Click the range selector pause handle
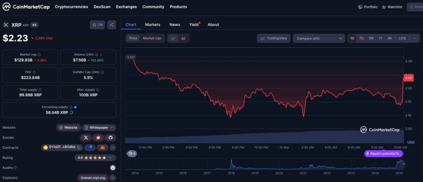 coord(404,164)
